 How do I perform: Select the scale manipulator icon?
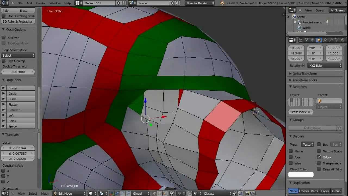pyautogui.click(x=129, y=193)
